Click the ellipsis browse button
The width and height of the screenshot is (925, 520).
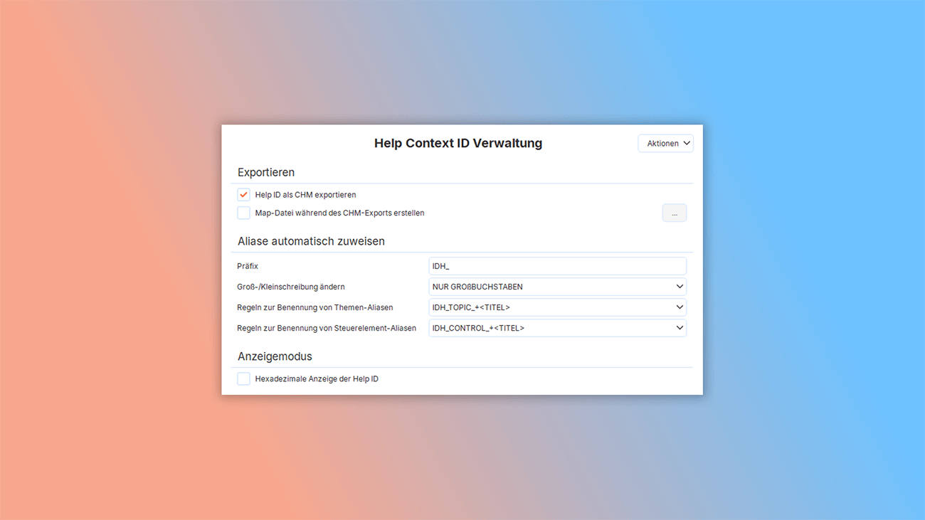pos(674,213)
